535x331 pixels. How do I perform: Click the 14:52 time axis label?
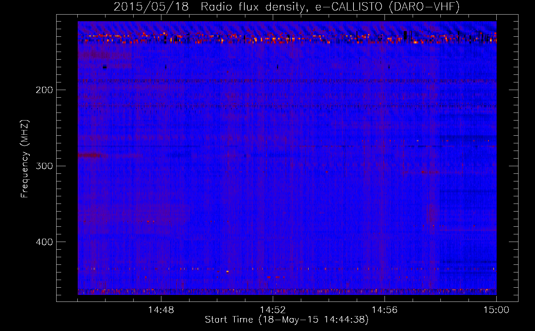(x=273, y=310)
